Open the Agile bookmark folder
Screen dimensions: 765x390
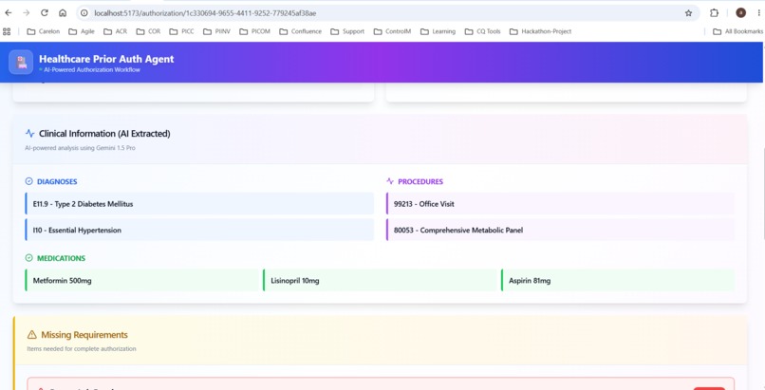coord(82,31)
